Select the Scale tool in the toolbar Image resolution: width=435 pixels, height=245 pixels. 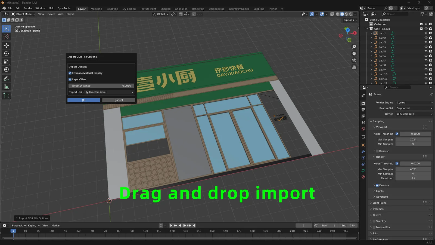click(x=6, y=61)
